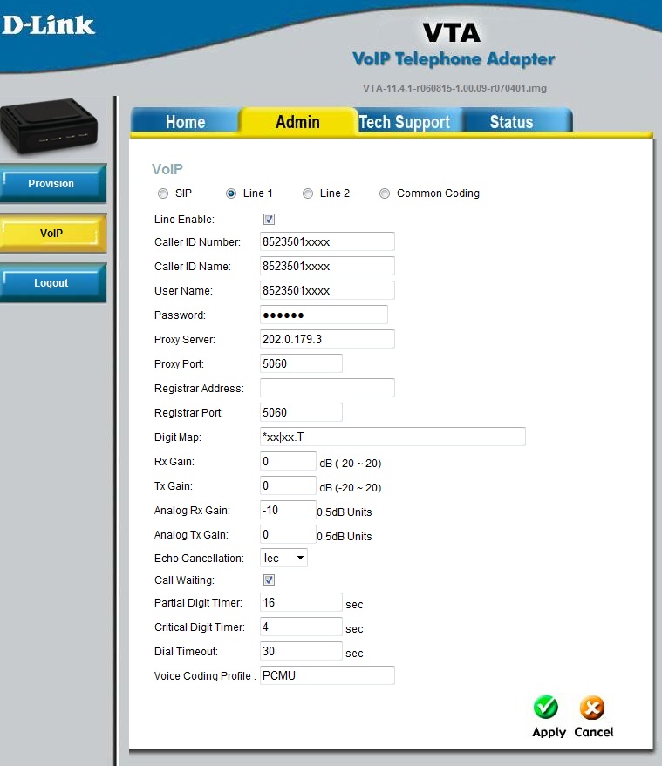
Task: Toggle the Call Waiting checkbox
Action: point(269,580)
